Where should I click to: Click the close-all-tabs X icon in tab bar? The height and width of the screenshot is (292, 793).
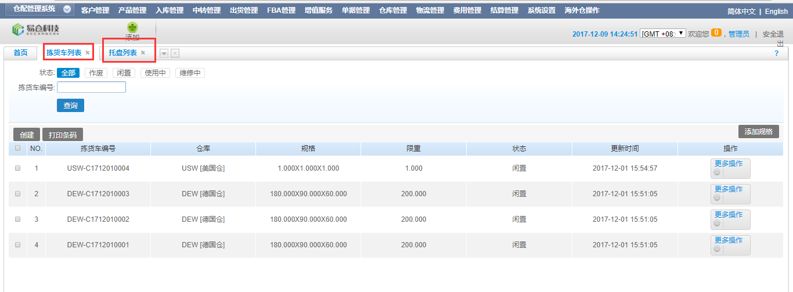click(175, 53)
